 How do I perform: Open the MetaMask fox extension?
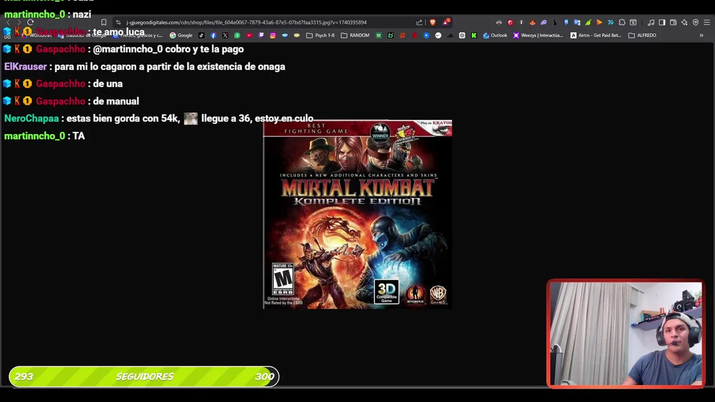[532, 22]
